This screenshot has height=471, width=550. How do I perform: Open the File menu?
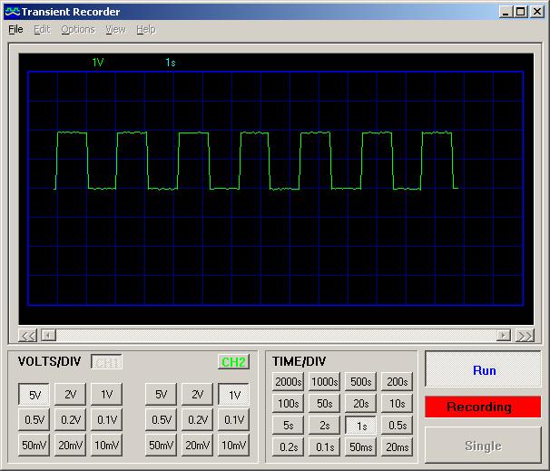coord(16,29)
